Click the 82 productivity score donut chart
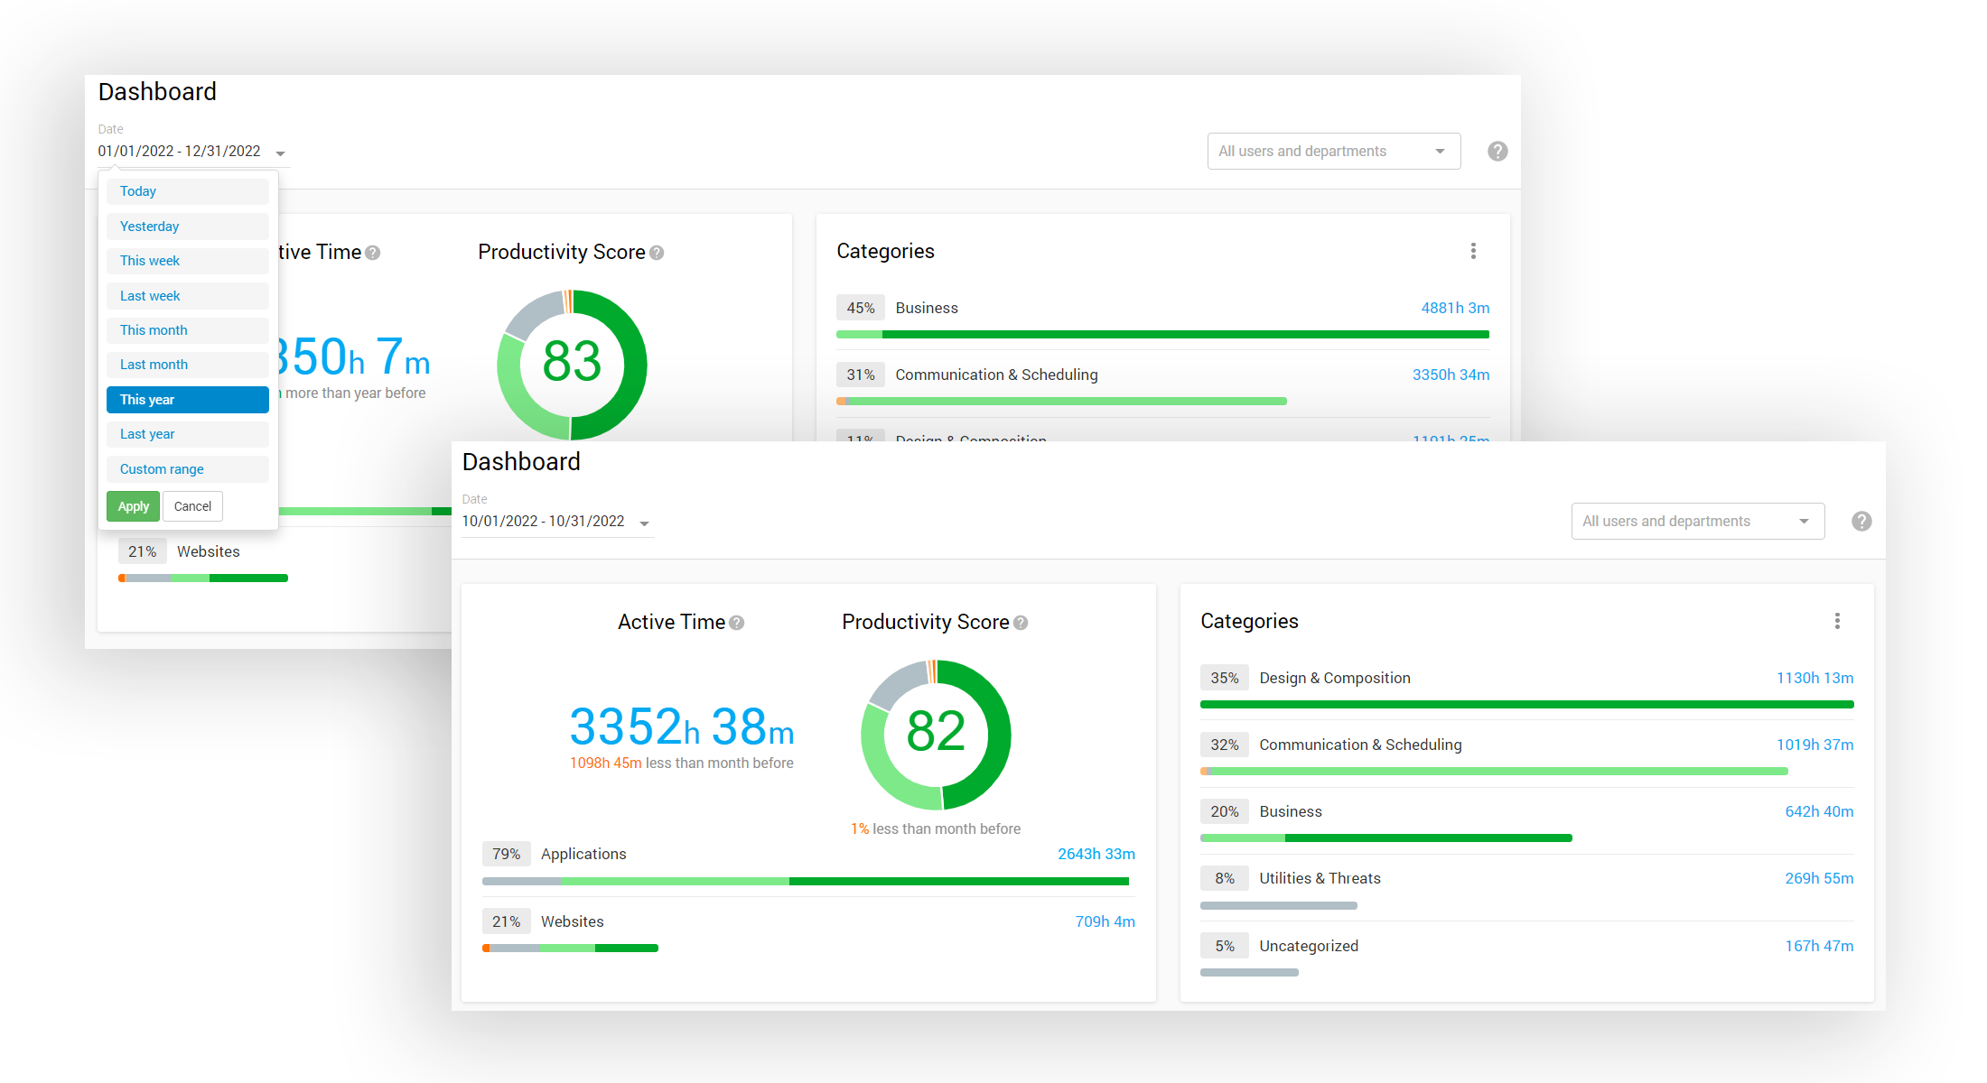The width and height of the screenshot is (1987, 1083). point(936,734)
